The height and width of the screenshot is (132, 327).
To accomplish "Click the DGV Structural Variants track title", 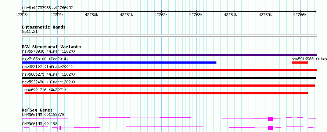I will pos(51,47).
